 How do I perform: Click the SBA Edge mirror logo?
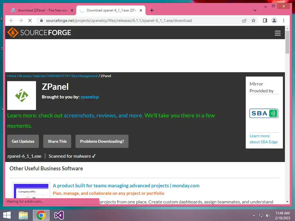pyautogui.click(x=264, y=113)
